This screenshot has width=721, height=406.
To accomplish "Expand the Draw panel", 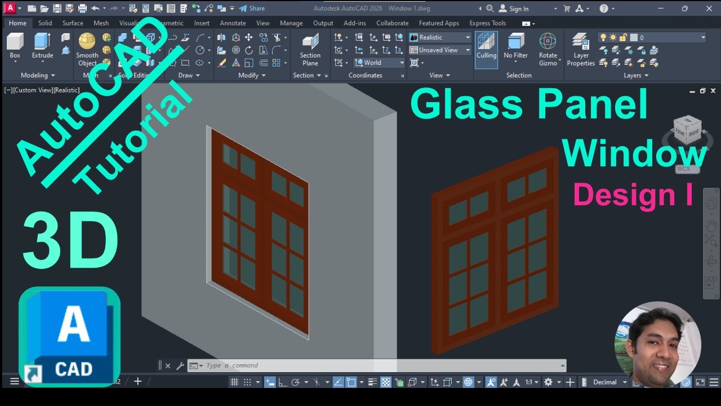I will tap(188, 75).
